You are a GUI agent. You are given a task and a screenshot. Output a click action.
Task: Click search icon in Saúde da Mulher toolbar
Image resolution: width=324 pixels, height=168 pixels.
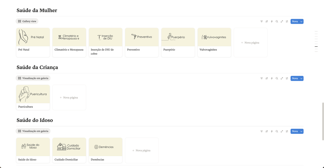[x=277, y=22]
